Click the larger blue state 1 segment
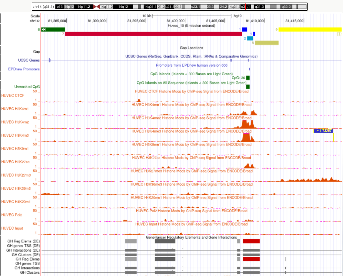 (244, 29)
